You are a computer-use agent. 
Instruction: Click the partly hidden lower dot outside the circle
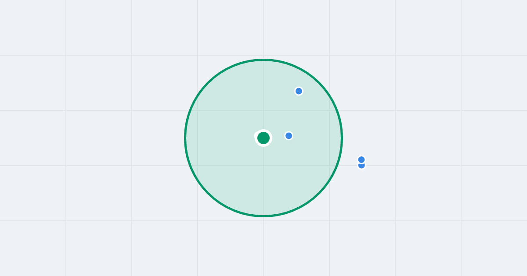[x=361, y=167]
